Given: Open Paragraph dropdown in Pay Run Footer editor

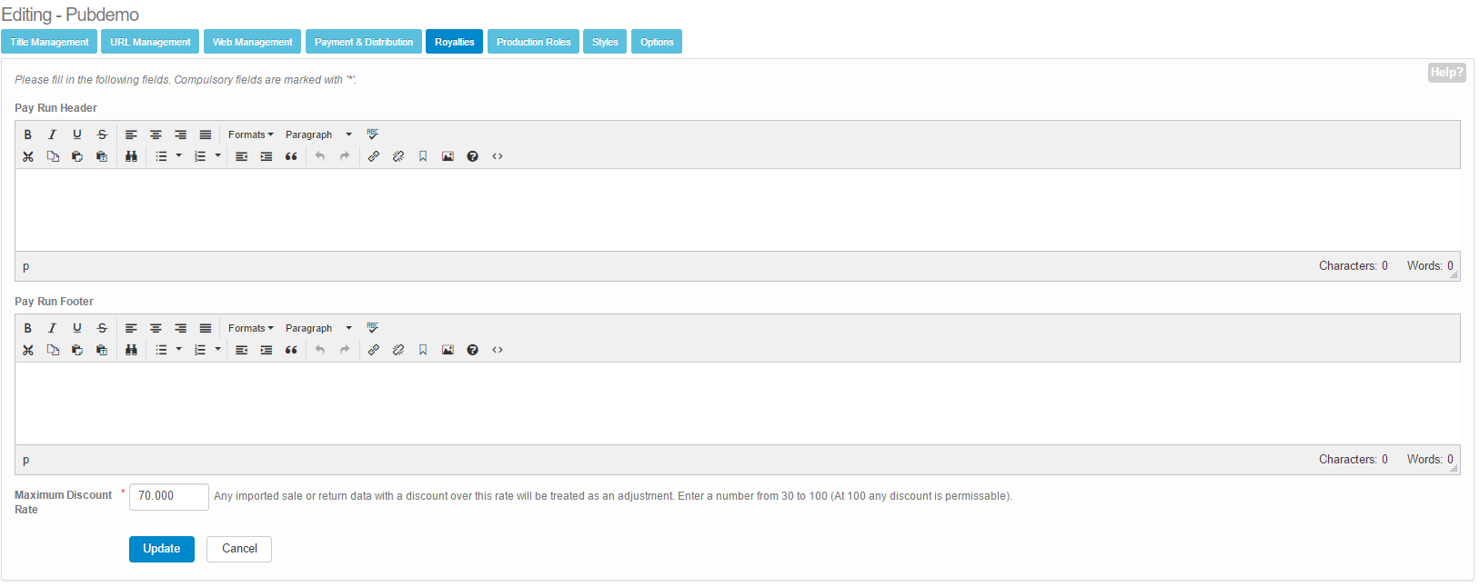Looking at the screenshot, I should (x=318, y=328).
